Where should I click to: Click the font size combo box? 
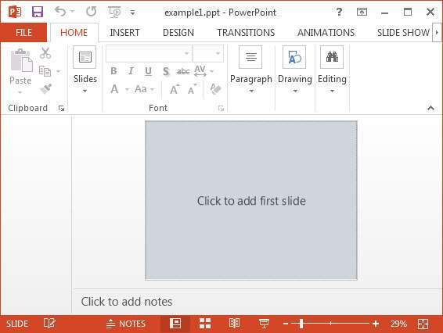pyautogui.click(x=208, y=53)
